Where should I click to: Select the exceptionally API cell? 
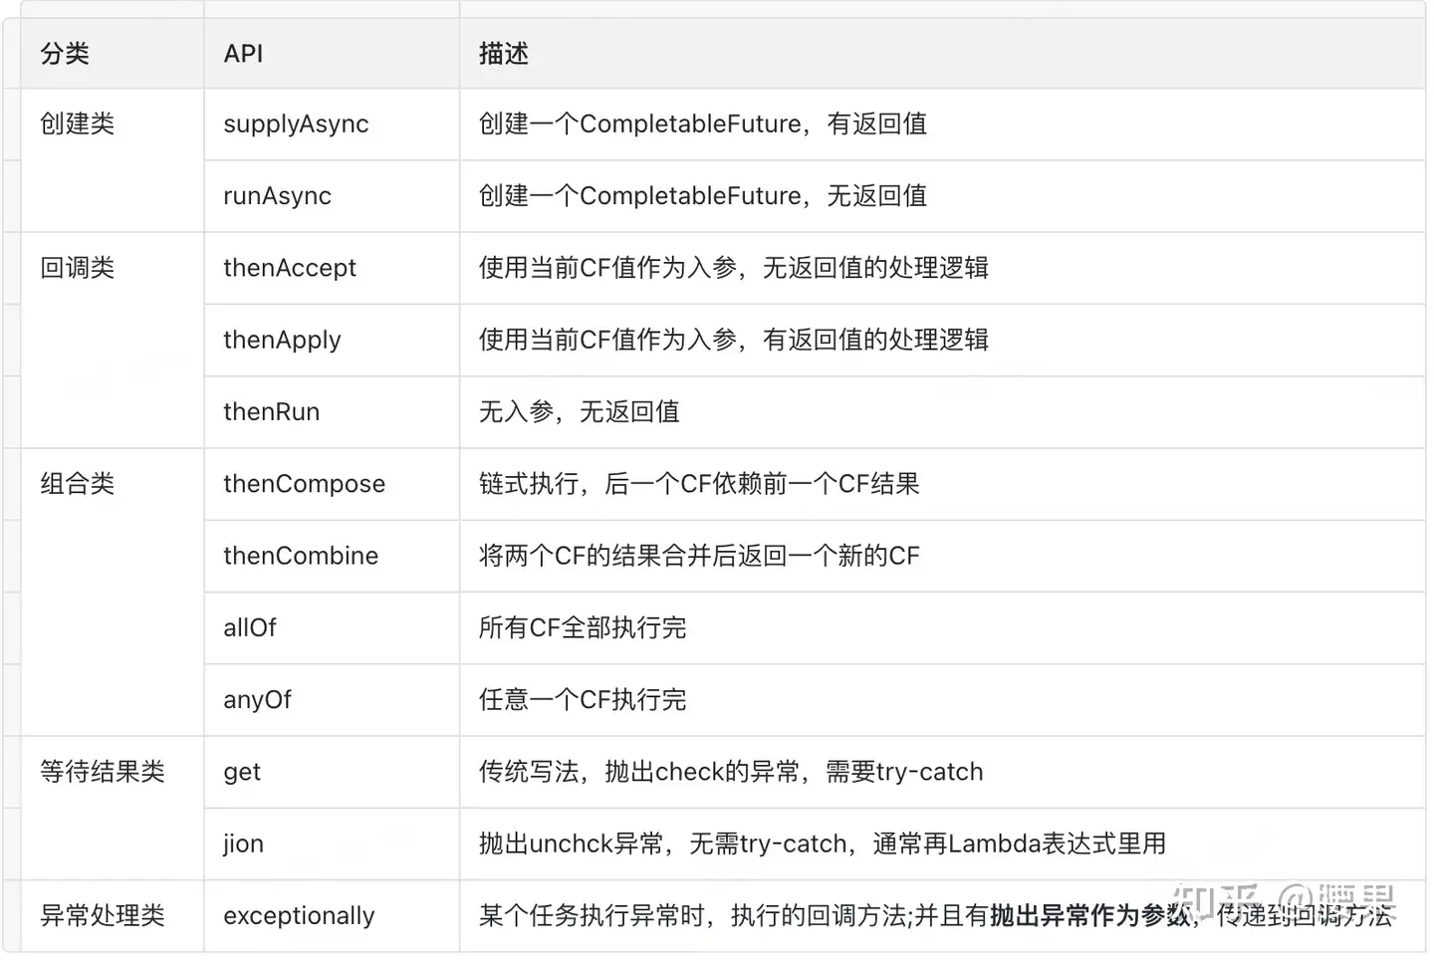[x=299, y=916]
